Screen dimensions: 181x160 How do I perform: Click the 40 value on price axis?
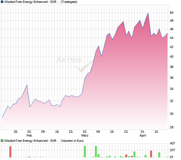pos(172,57)
